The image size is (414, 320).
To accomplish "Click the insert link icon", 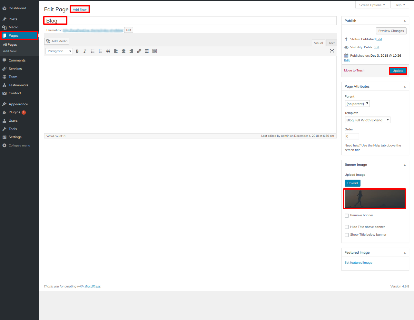I will click(x=139, y=51).
